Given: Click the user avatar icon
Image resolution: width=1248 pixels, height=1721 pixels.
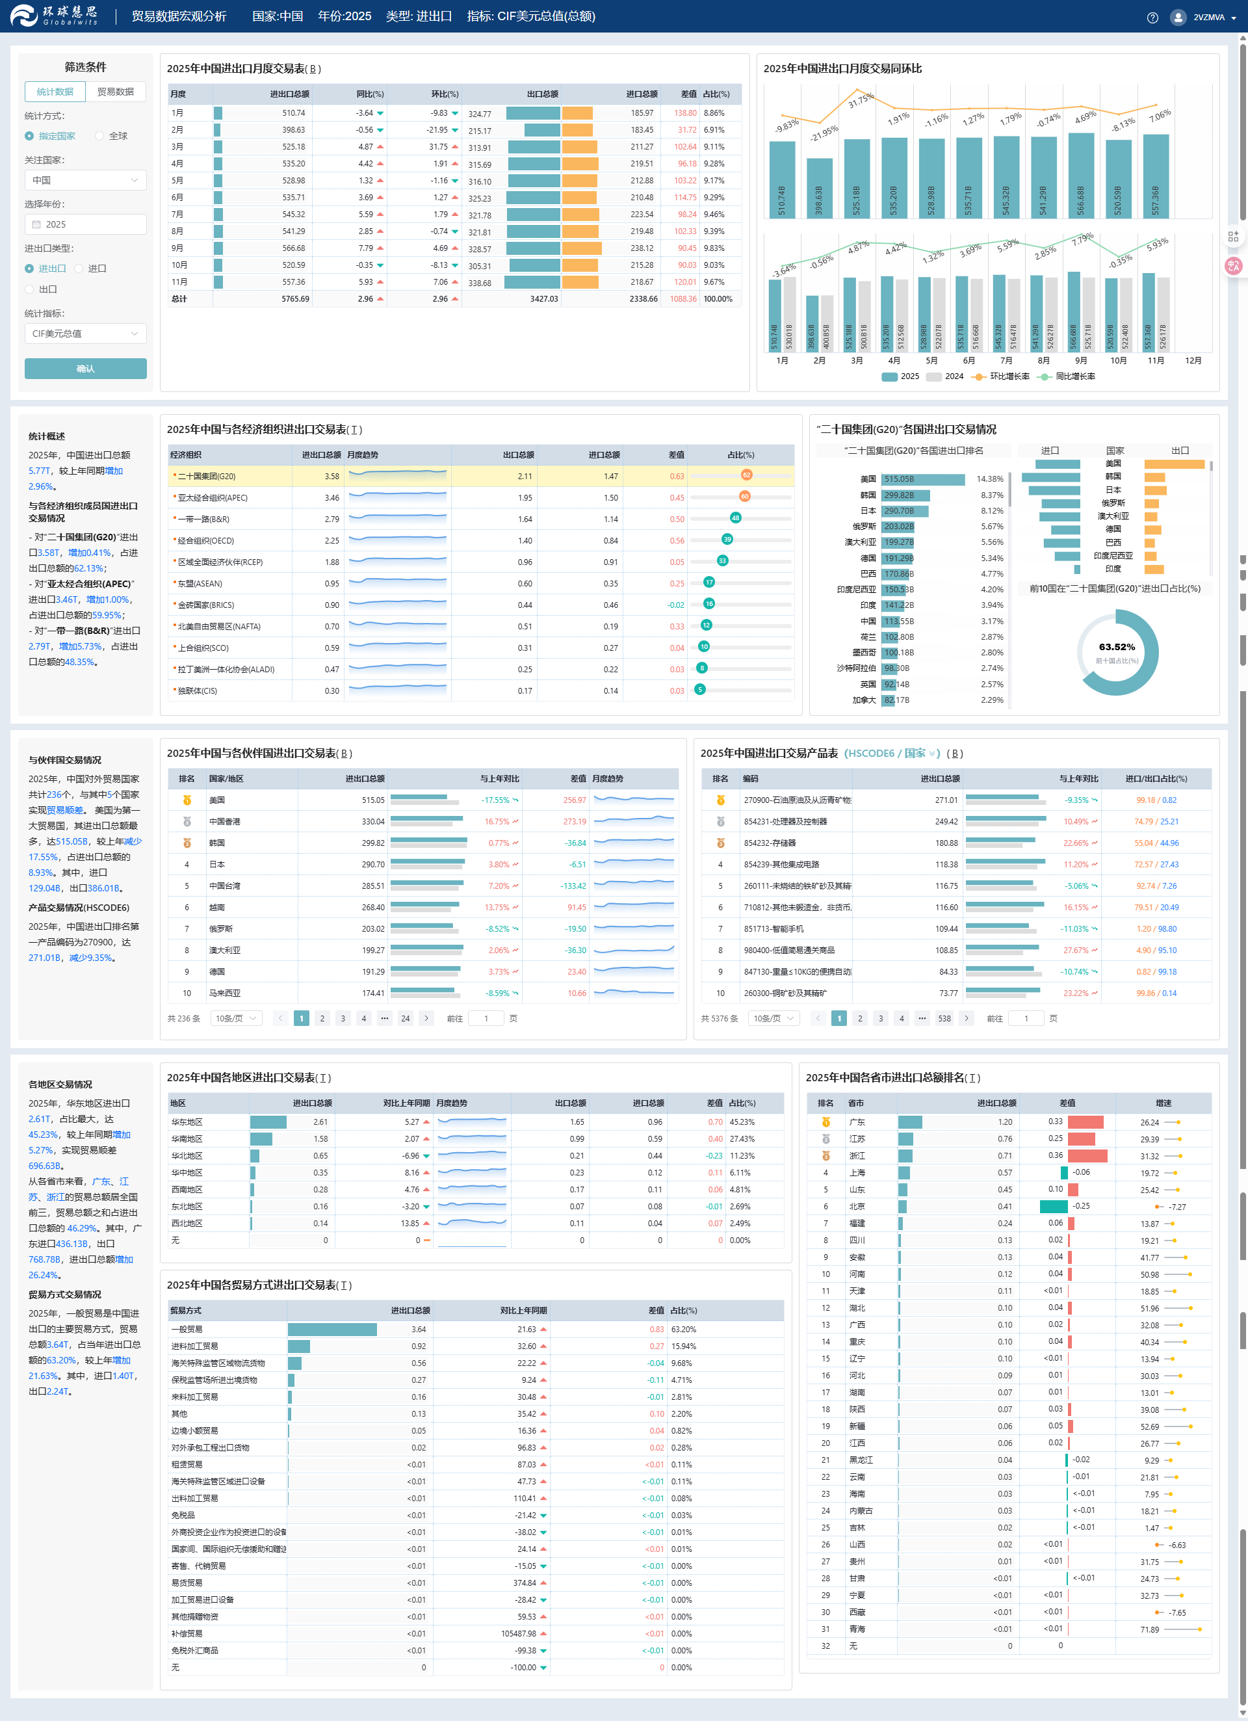Looking at the screenshot, I should (x=1177, y=18).
